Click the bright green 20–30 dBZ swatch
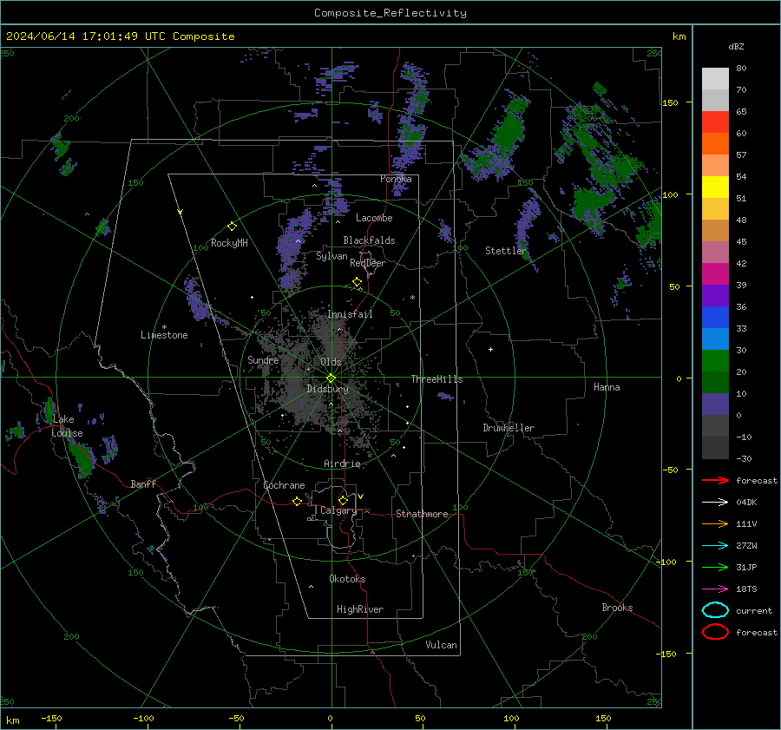781x730 pixels. click(715, 361)
